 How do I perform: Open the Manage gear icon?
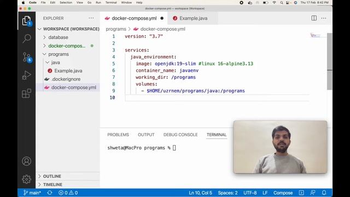tap(27, 179)
